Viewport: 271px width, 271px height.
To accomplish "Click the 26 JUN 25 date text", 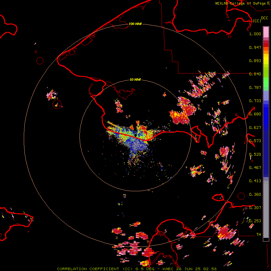I will pyautogui.click(x=188, y=269).
